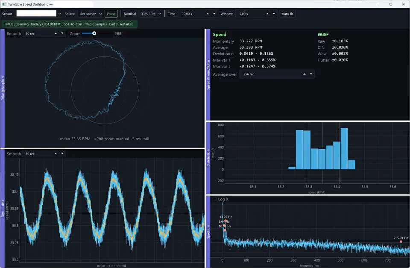
Task: Maximize the dashboard window
Action: pos(391,4)
